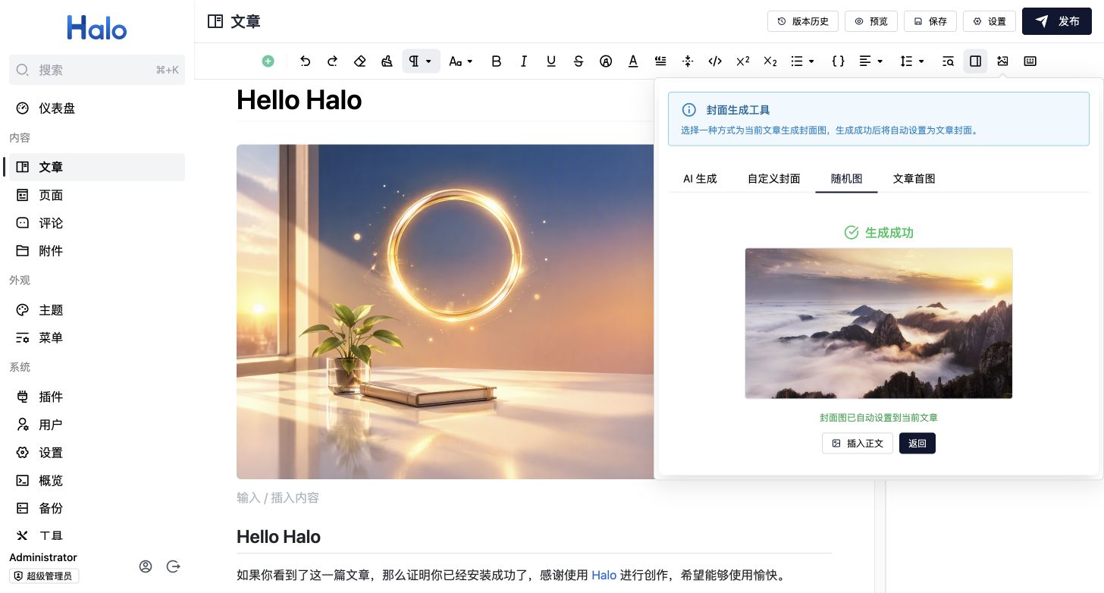1104x593 pixels.
Task: Expand the list type dropdown
Action: (802, 61)
